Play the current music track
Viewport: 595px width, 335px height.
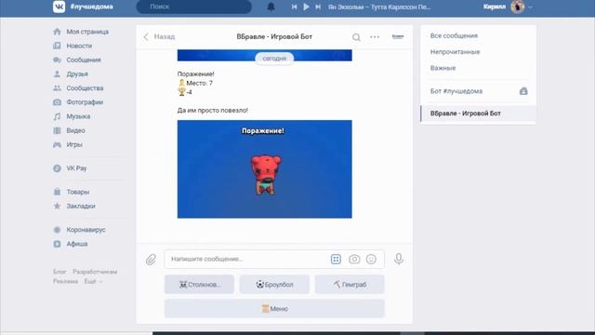(306, 7)
